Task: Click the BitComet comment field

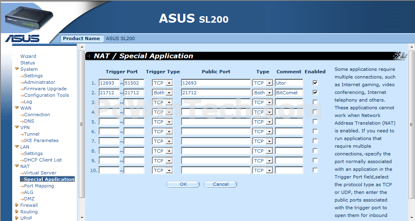Action: tap(289, 93)
